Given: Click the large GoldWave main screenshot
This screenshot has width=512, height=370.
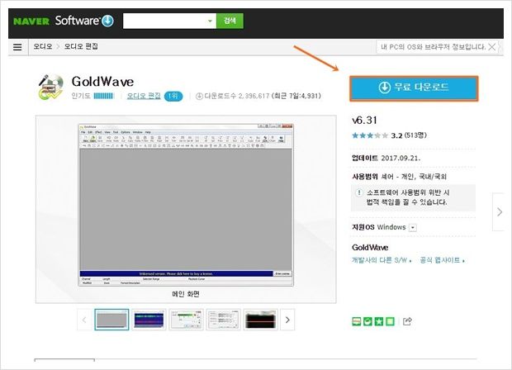Looking at the screenshot, I should (x=186, y=205).
